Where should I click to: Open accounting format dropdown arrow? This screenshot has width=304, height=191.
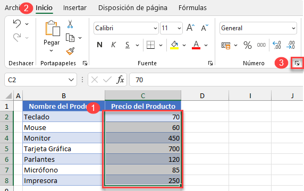[235, 45]
